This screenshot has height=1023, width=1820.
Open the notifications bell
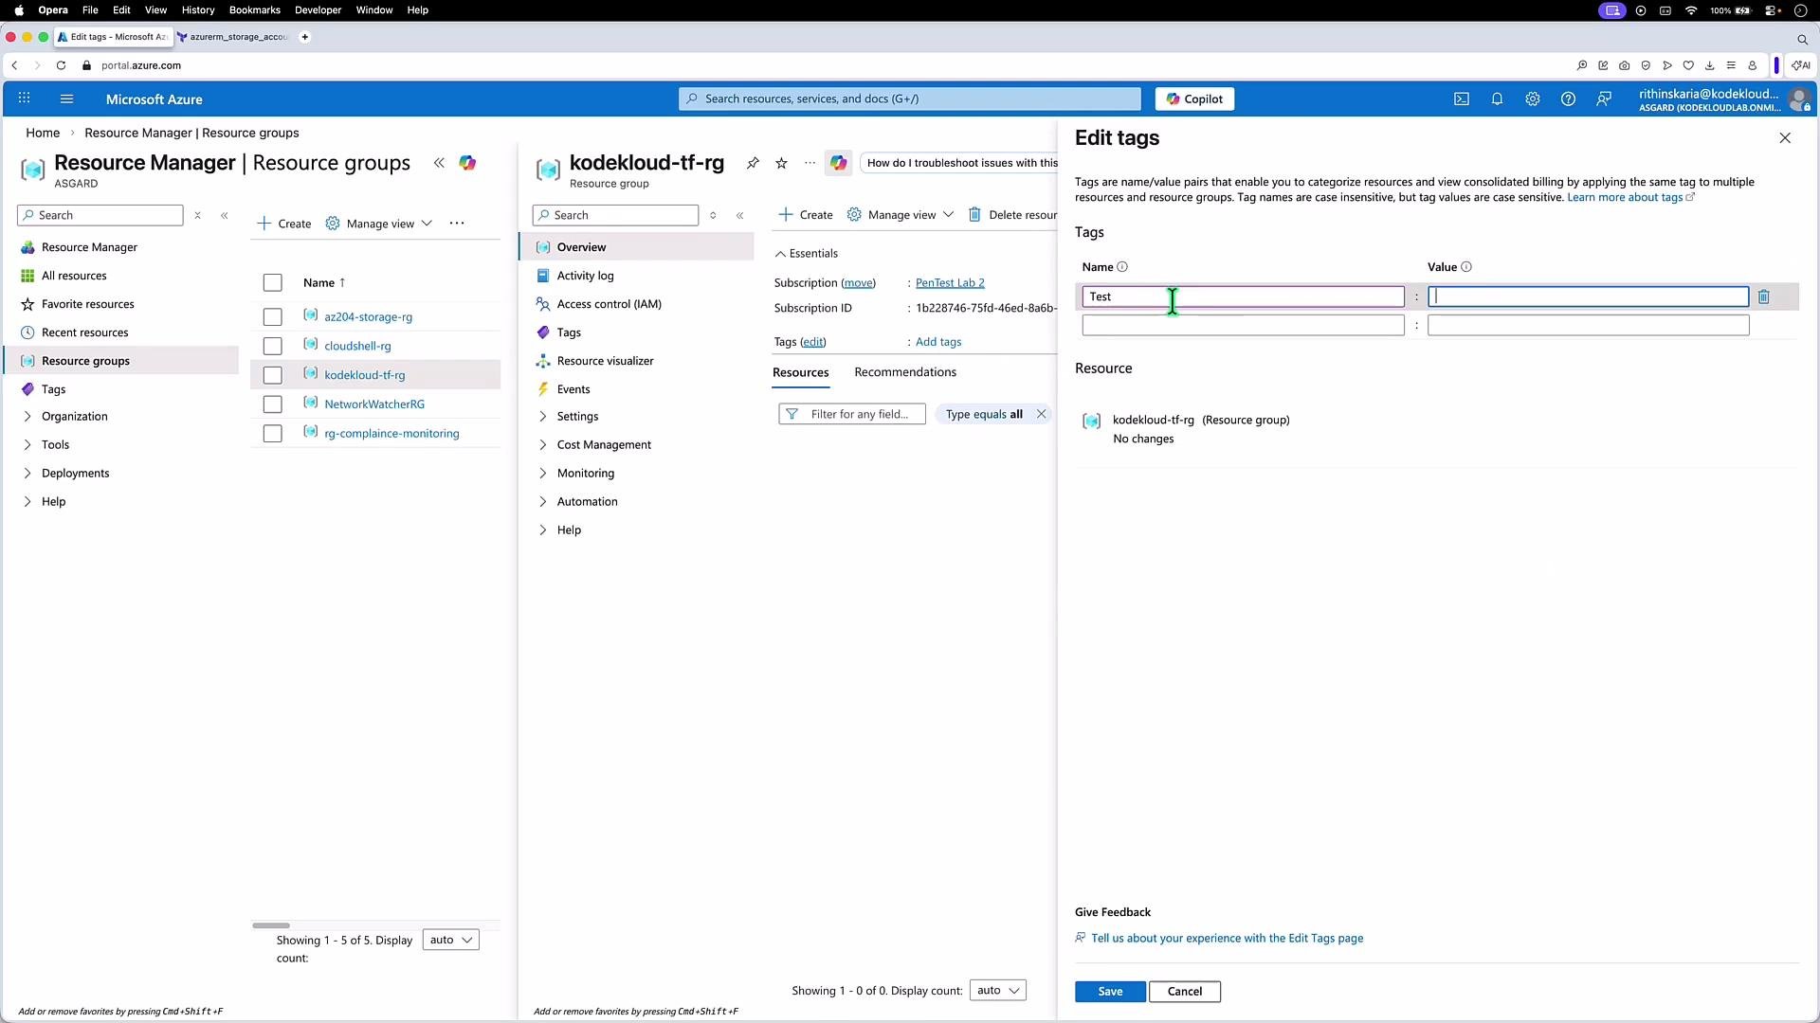click(x=1497, y=99)
